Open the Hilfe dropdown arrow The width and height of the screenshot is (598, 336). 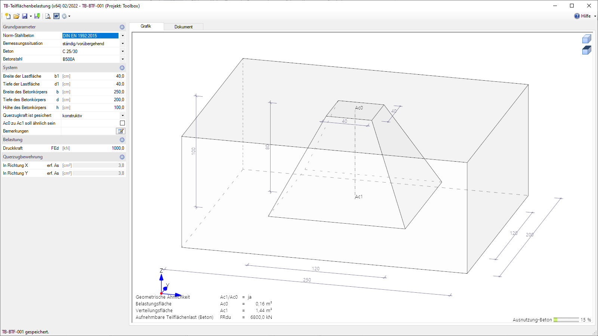click(x=595, y=16)
